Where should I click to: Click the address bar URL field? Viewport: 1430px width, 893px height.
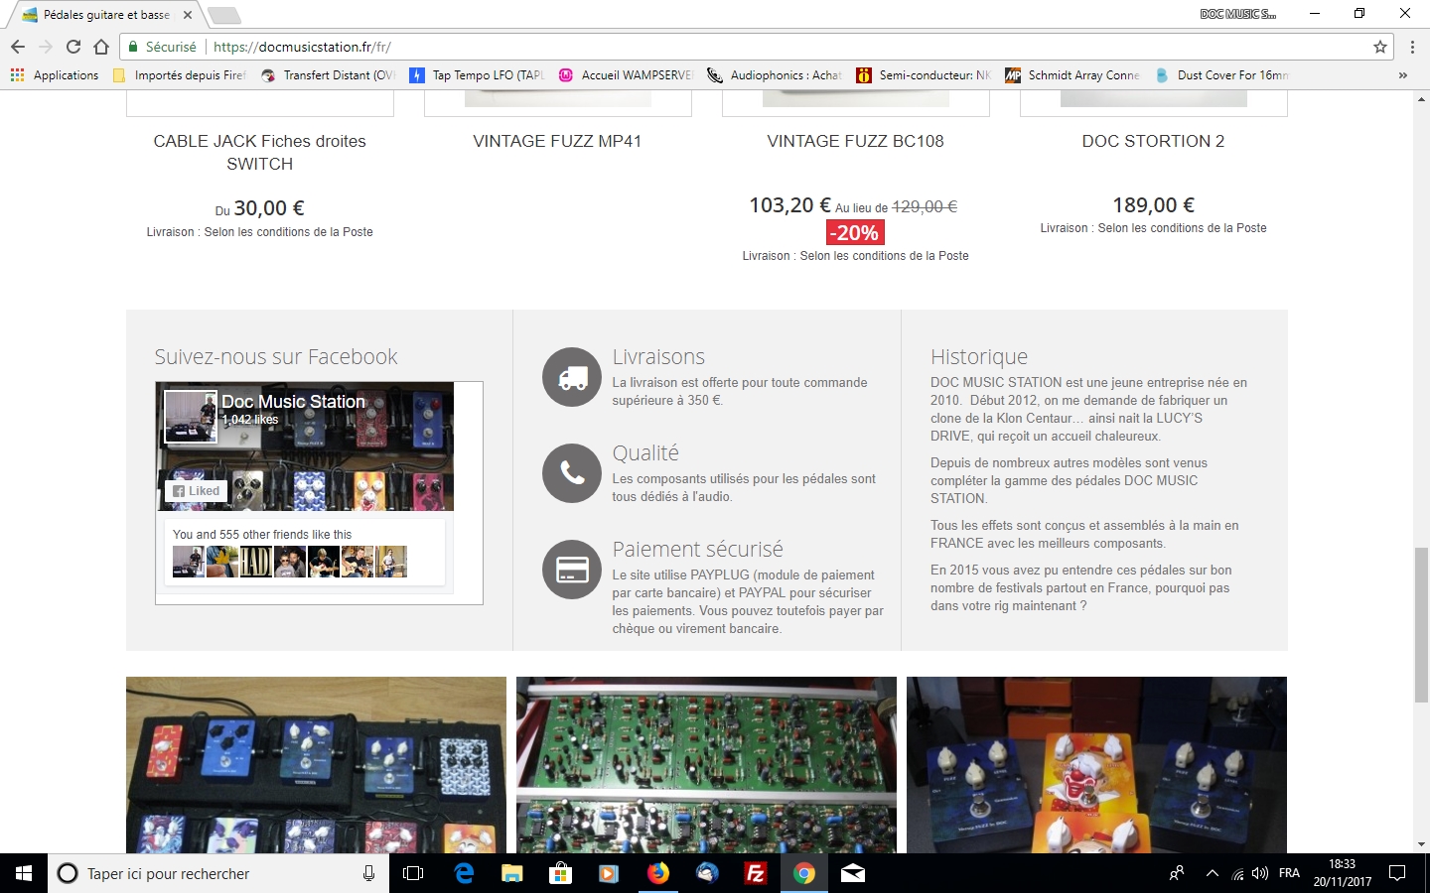click(785, 47)
